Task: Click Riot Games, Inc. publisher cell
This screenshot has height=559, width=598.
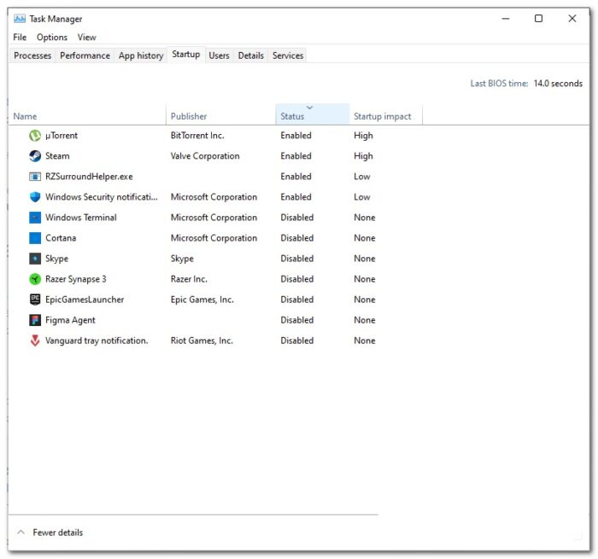Action: coord(202,341)
